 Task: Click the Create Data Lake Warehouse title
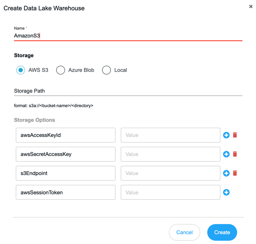[44, 8]
